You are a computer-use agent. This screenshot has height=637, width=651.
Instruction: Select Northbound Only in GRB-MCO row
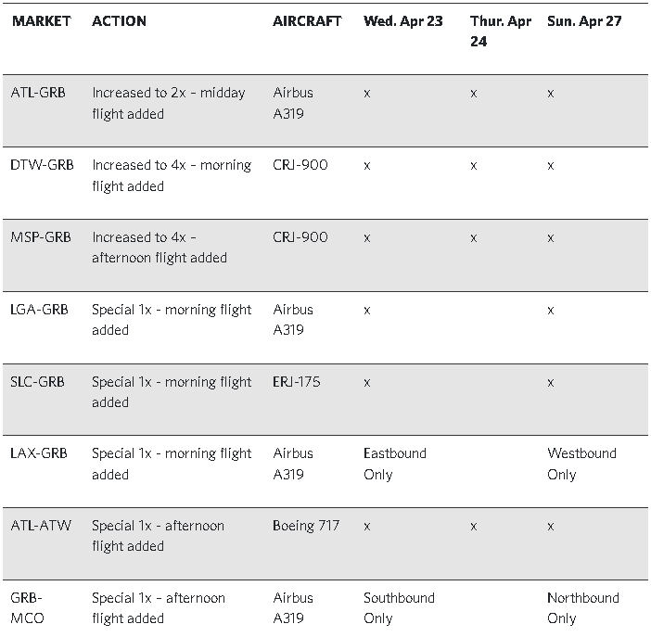point(583,608)
